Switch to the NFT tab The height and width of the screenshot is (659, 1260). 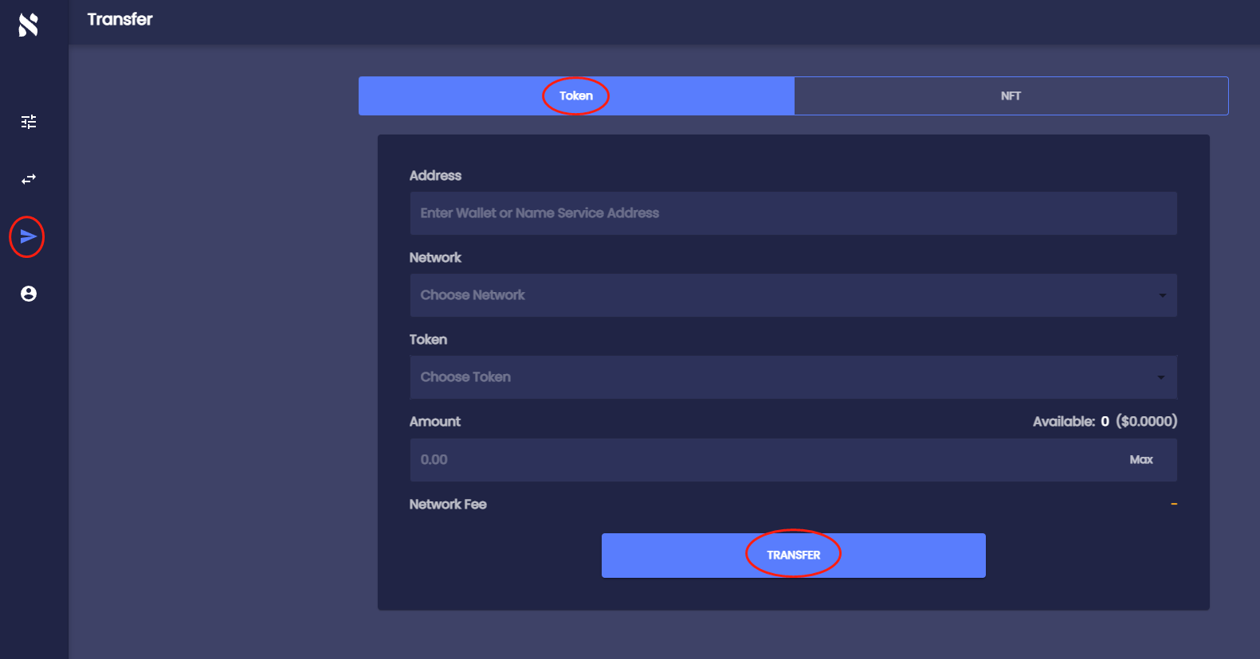click(1011, 96)
